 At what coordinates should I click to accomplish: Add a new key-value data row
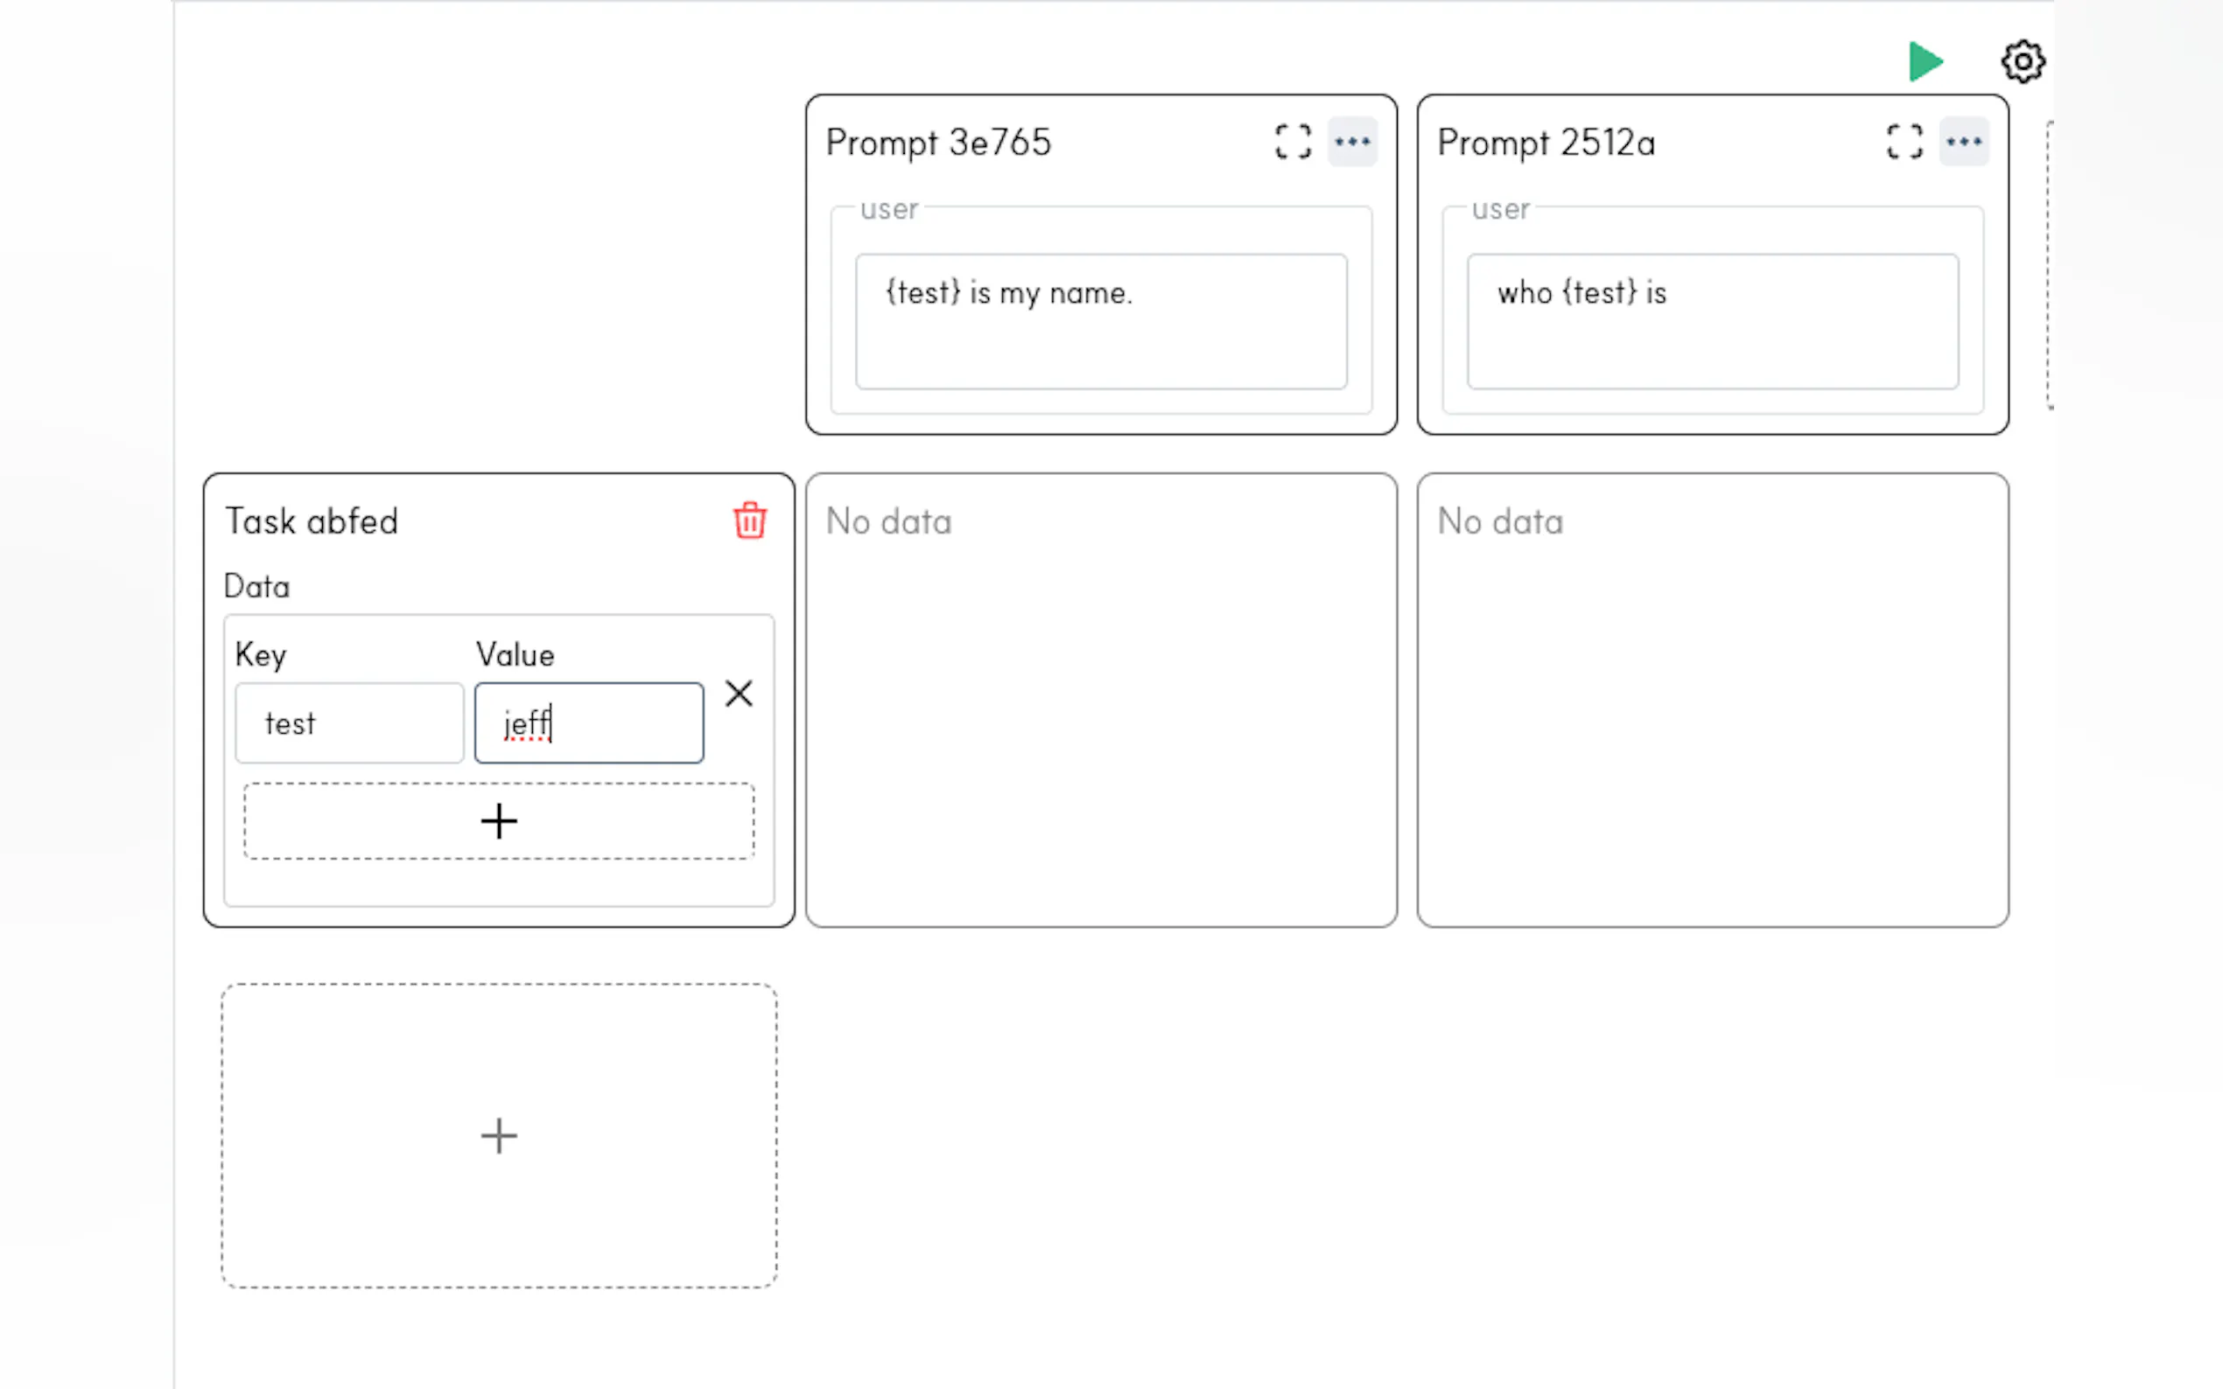click(x=499, y=821)
